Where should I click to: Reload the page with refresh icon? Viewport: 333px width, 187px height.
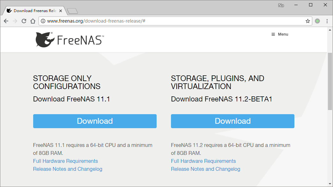pos(24,21)
